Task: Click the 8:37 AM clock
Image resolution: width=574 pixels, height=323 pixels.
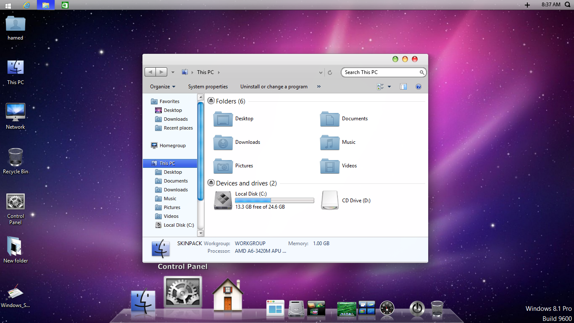Action: click(x=551, y=5)
